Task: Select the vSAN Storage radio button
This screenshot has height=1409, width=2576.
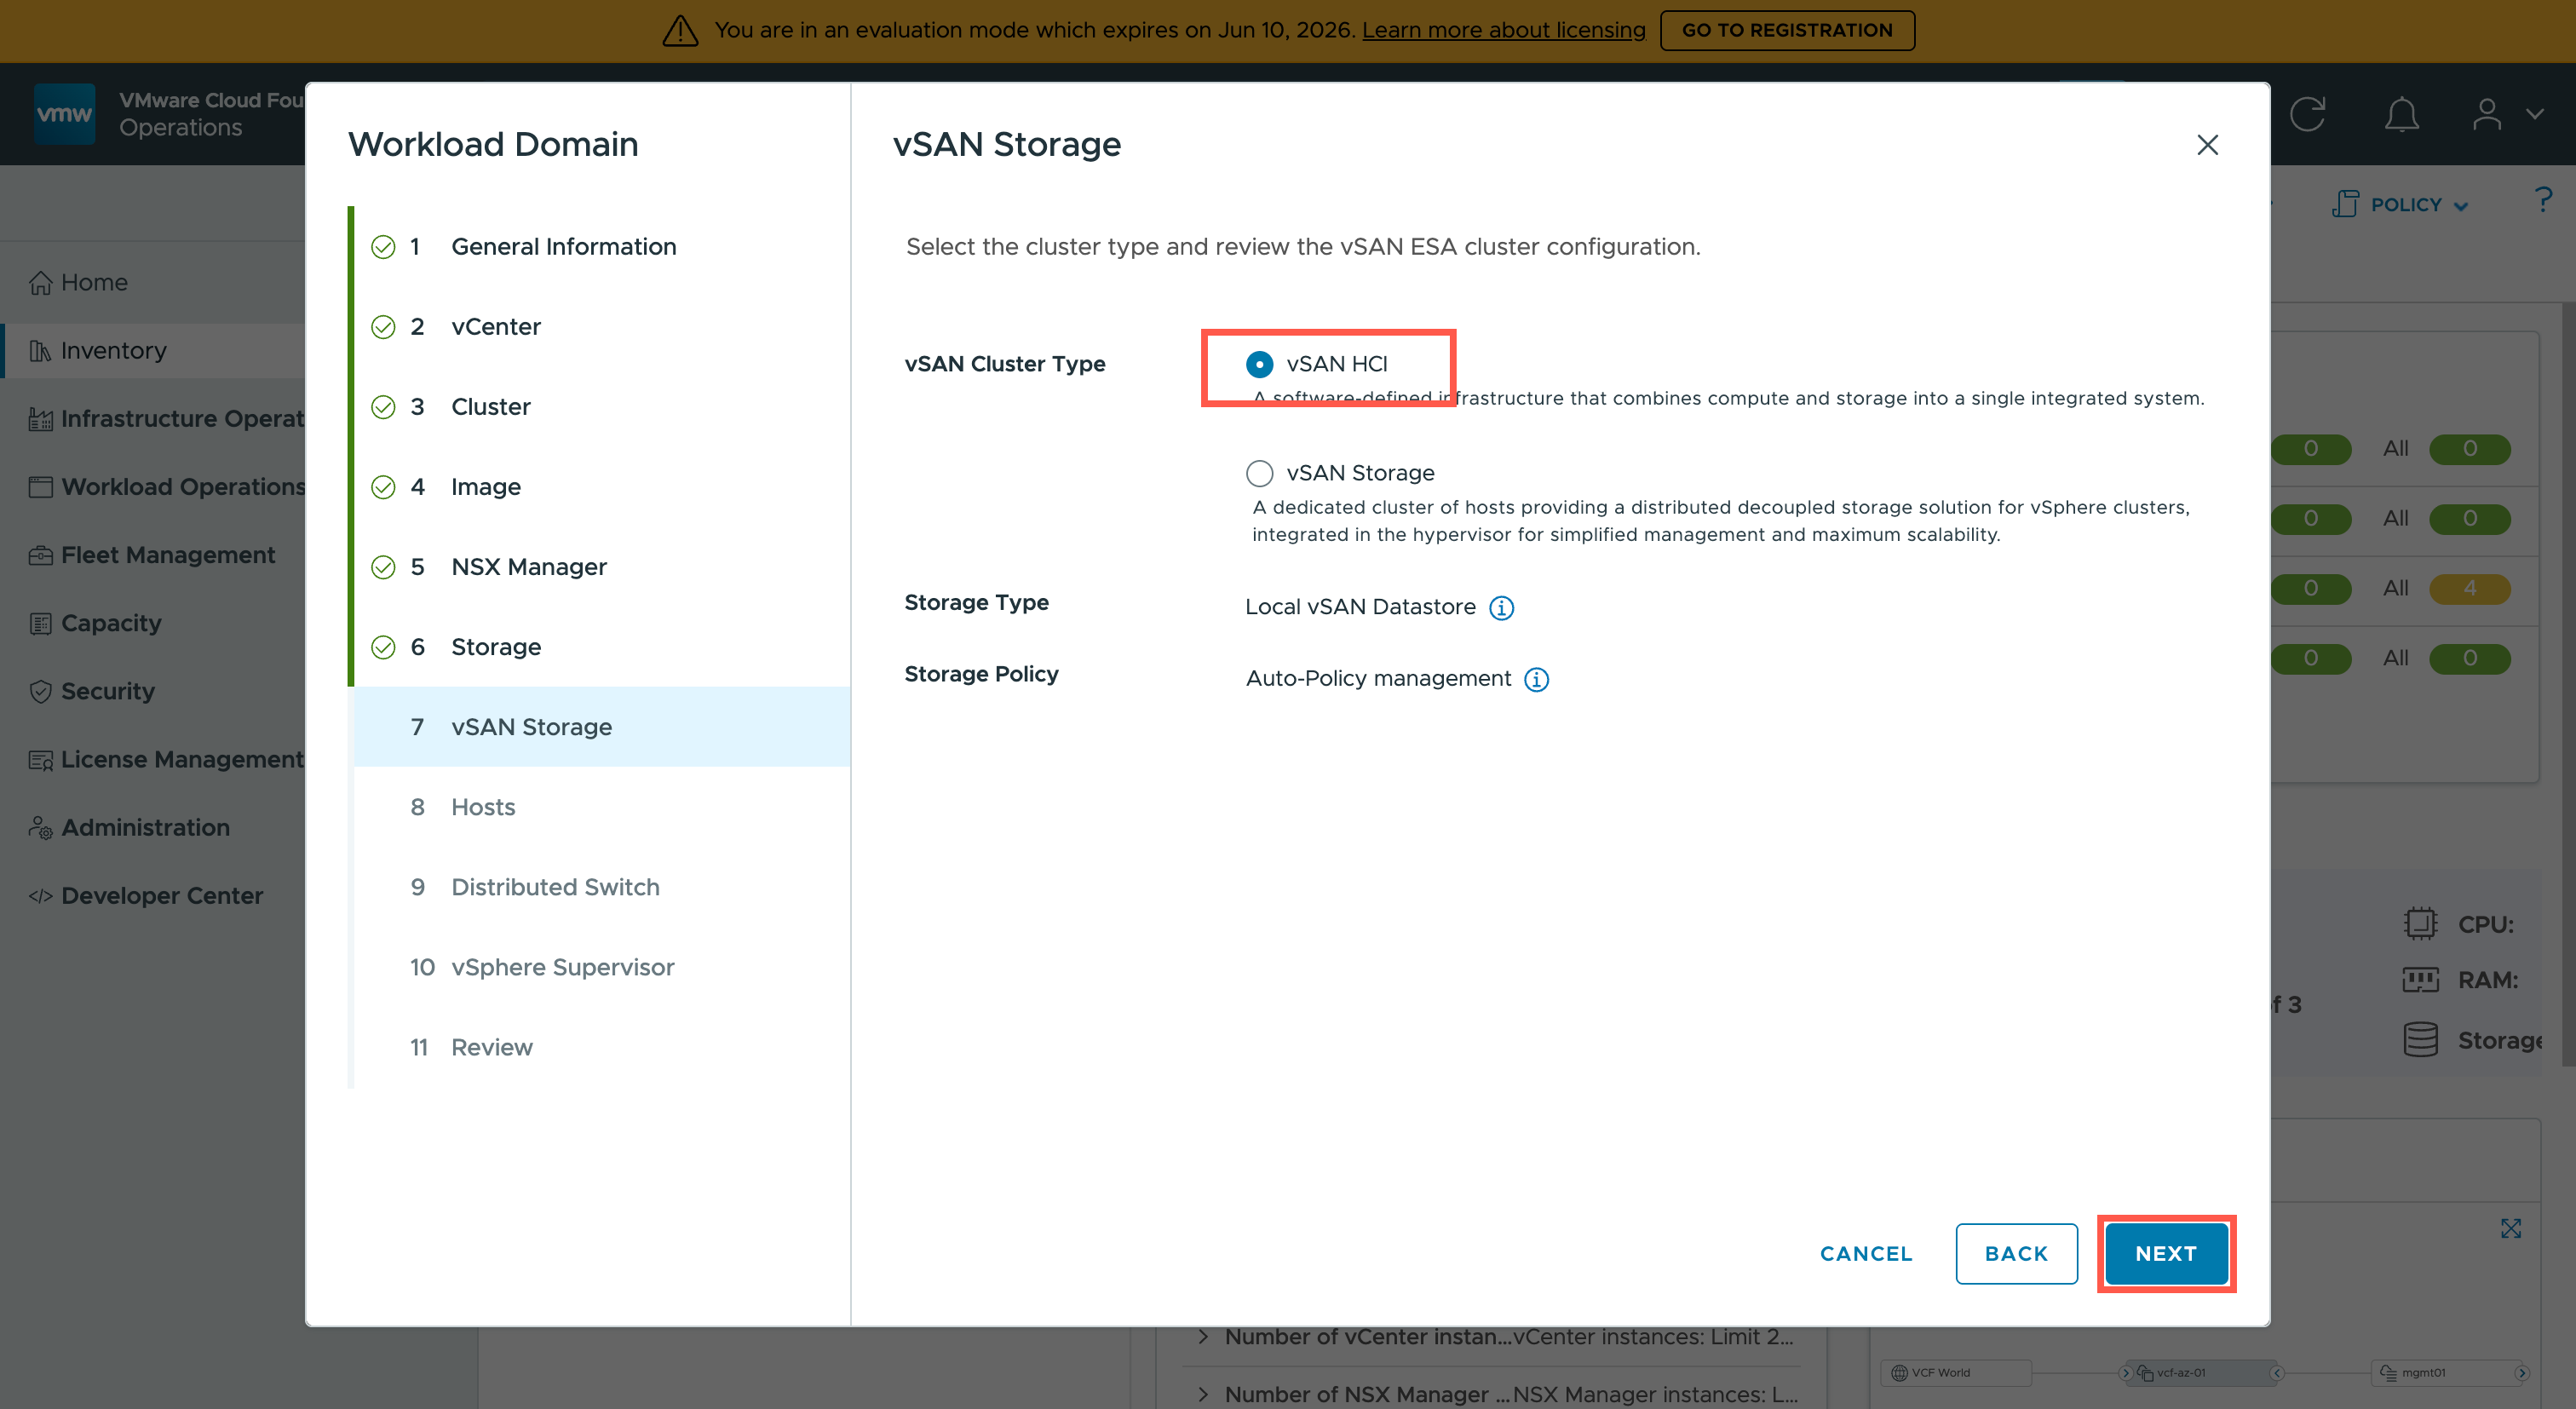Action: coord(1259,473)
